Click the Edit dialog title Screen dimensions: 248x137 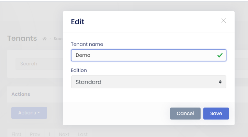(x=78, y=22)
